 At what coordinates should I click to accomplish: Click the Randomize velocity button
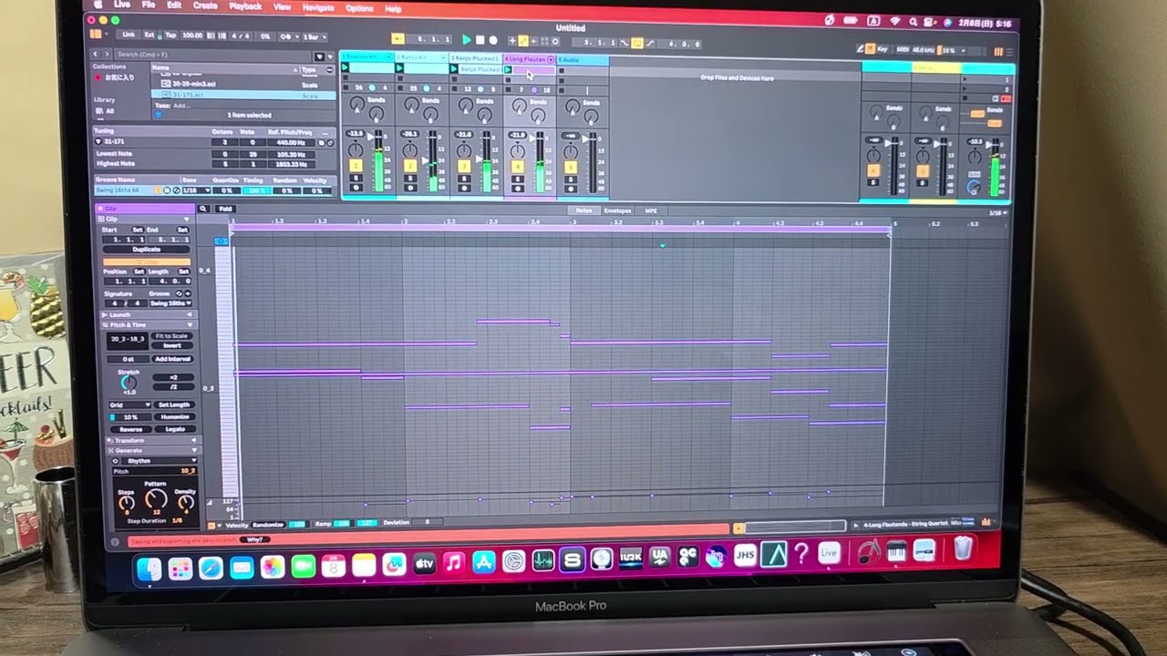(x=268, y=525)
